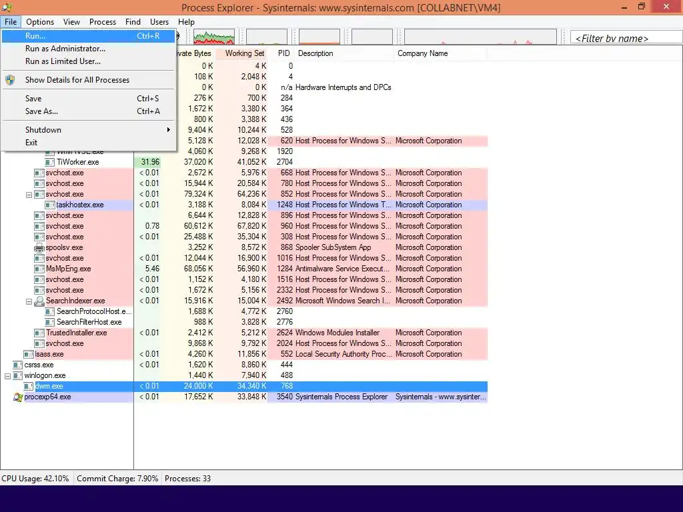Click Exit in the File menu
Viewport: 683px width, 512px height.
pos(89,143)
